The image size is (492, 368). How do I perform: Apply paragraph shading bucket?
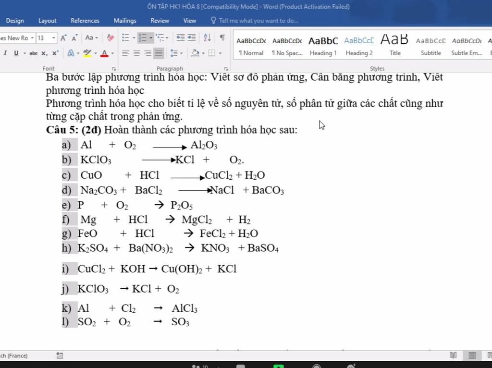195,53
